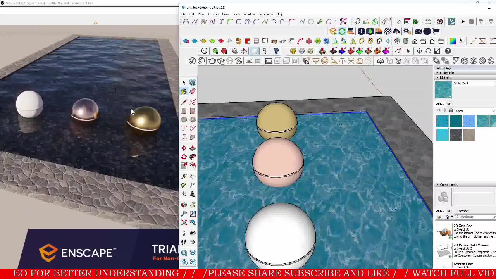
Task: Click the Enscape info circle icon
Action: coord(427,31)
